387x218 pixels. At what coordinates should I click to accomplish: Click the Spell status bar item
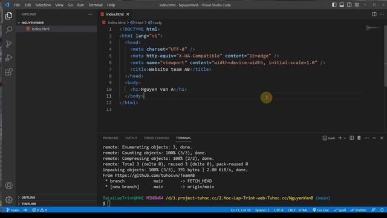(340, 210)
